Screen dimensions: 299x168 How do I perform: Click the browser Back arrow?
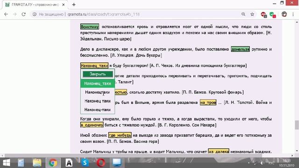point(6,14)
